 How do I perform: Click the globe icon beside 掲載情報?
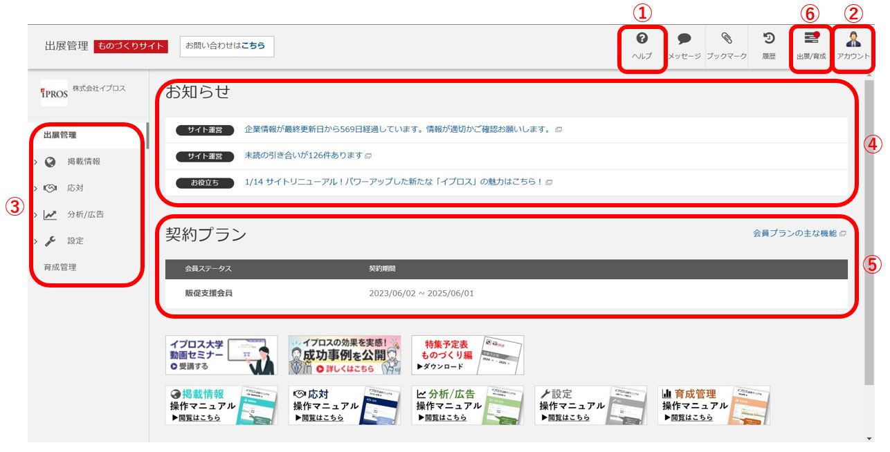pyautogui.click(x=50, y=162)
